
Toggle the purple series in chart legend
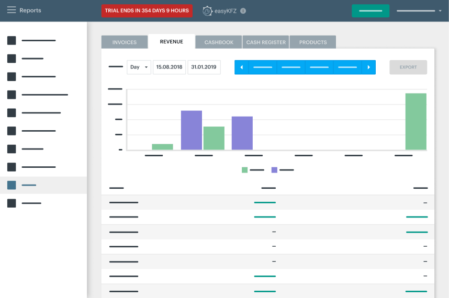coord(283,170)
